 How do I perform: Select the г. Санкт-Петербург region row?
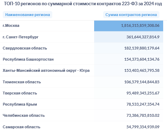click(82, 37)
